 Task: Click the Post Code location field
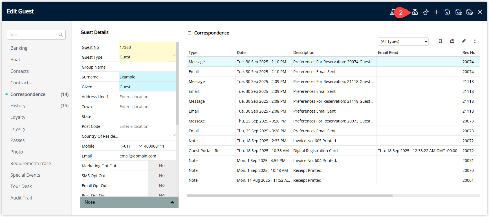tap(147, 126)
